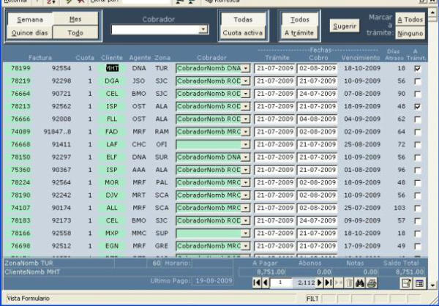Click Trámite date field for factura 76664
This screenshot has width=439, height=306.
pyautogui.click(x=274, y=93)
